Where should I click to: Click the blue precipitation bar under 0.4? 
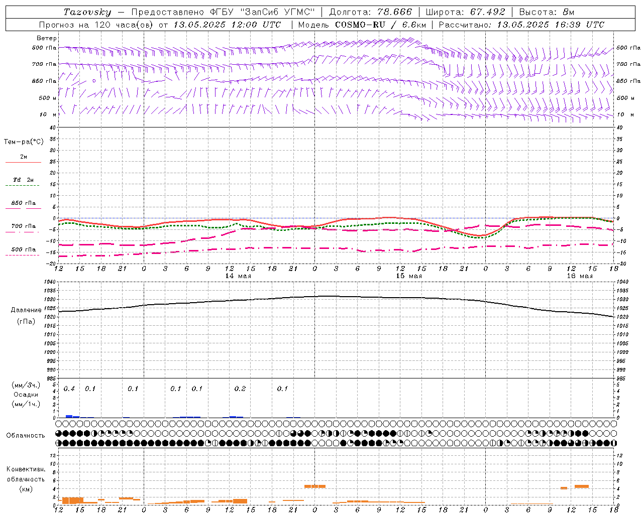69,416
